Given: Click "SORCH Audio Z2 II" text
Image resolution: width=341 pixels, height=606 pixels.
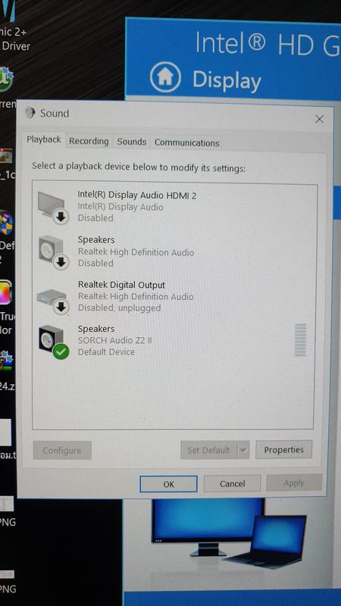Looking at the screenshot, I should click(x=115, y=340).
